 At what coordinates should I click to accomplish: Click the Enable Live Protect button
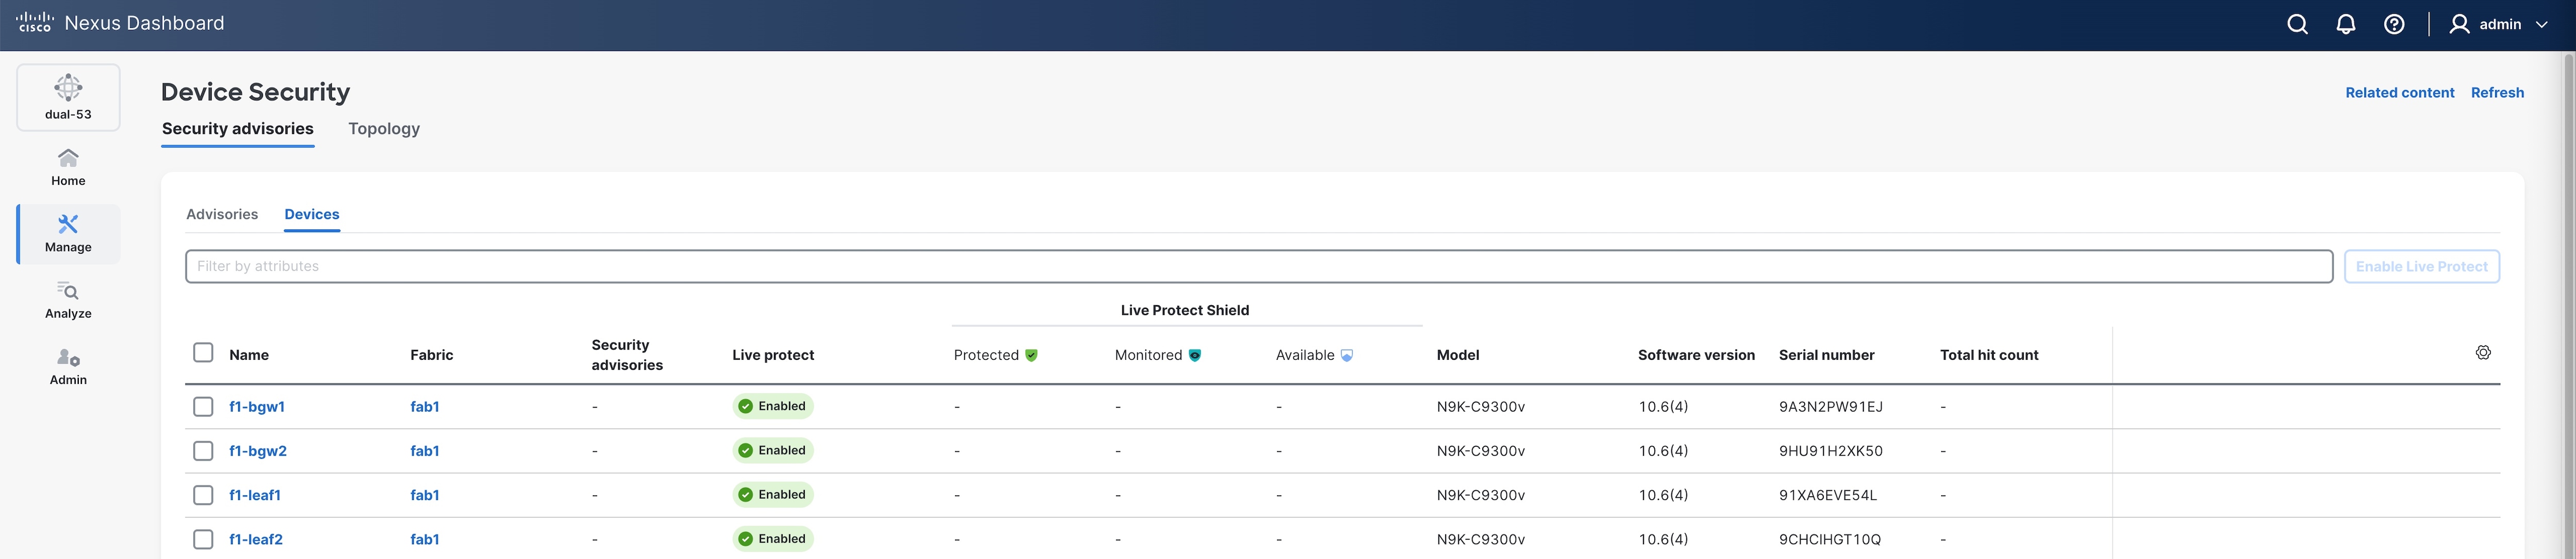coord(2422,267)
